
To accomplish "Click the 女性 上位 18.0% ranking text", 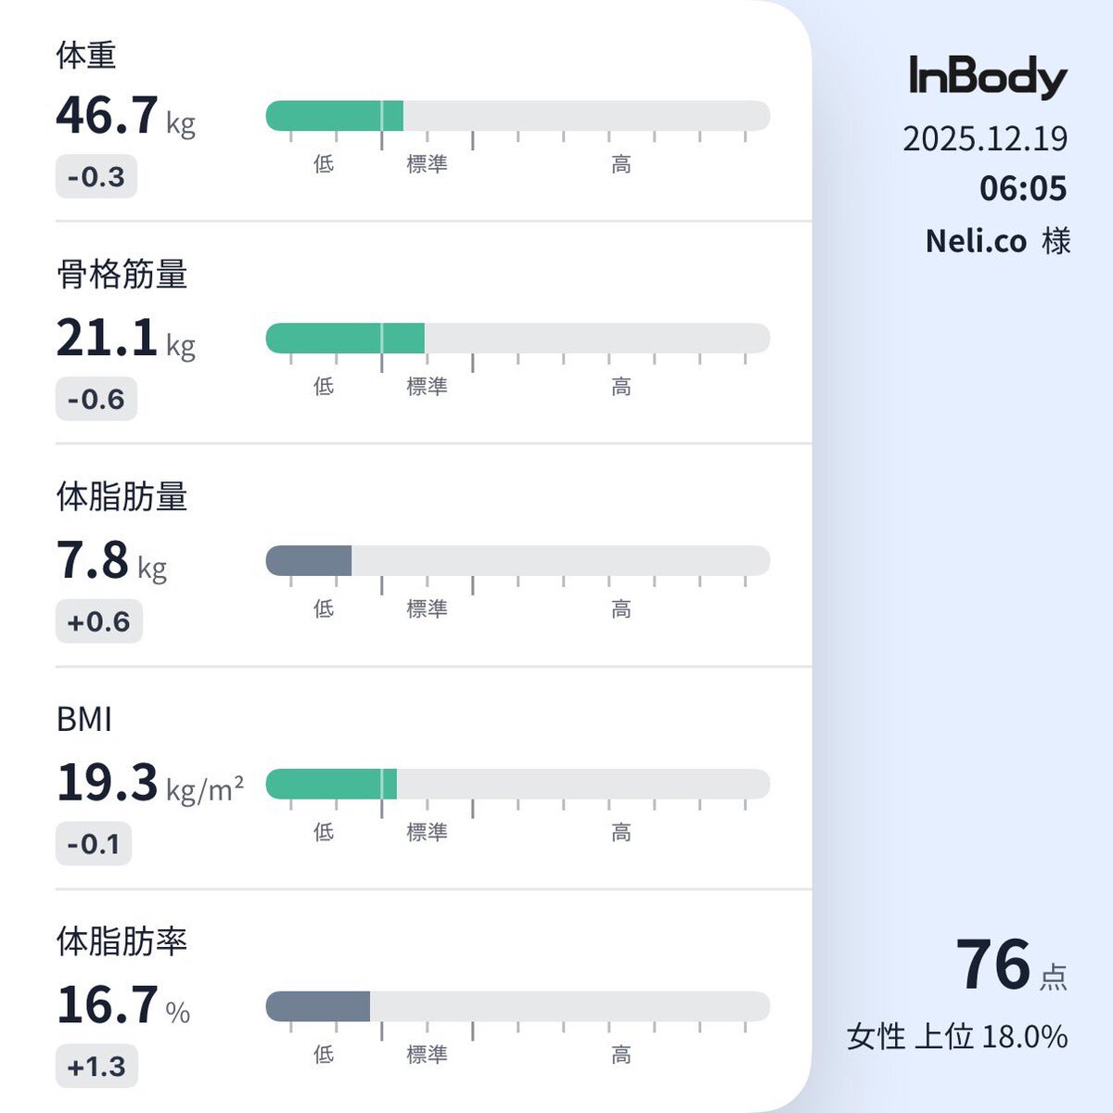I will click(x=957, y=1037).
